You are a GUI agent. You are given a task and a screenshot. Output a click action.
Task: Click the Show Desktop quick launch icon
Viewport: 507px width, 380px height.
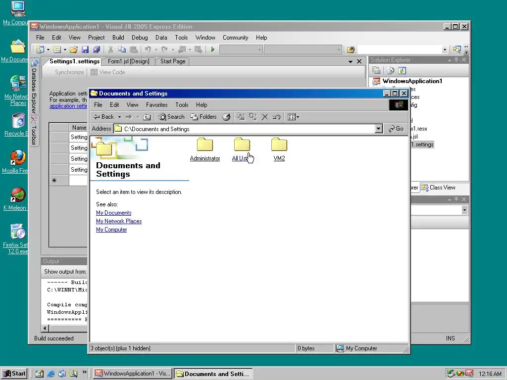(x=40, y=374)
